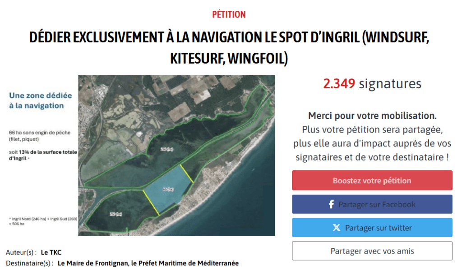Viewport: 462px width, 269px height.
Task: Click the Ingril Nord plus Sud footnote
Action: (43, 221)
